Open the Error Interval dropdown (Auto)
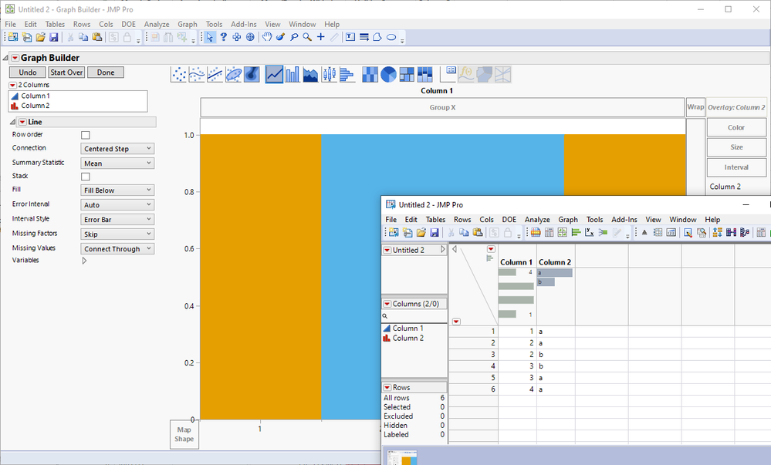This screenshot has width=771, height=465. point(117,205)
